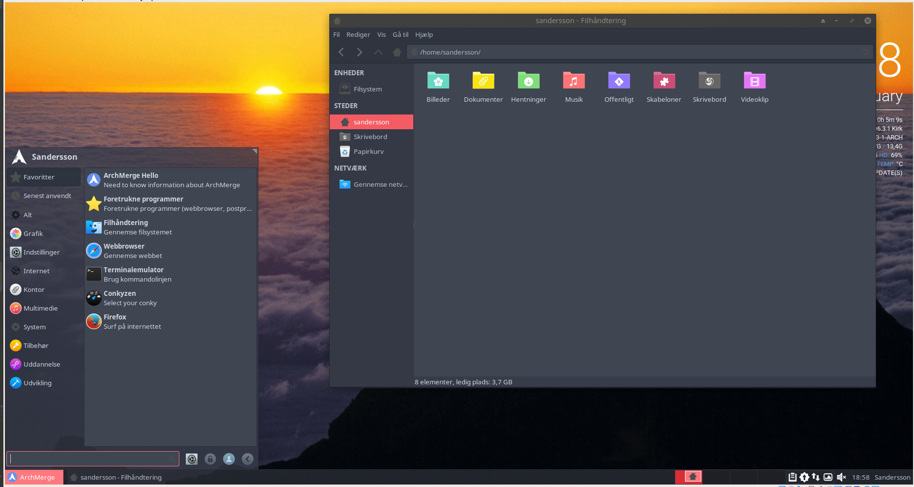
Task: Open the Videoklip folder
Action: pos(754,87)
